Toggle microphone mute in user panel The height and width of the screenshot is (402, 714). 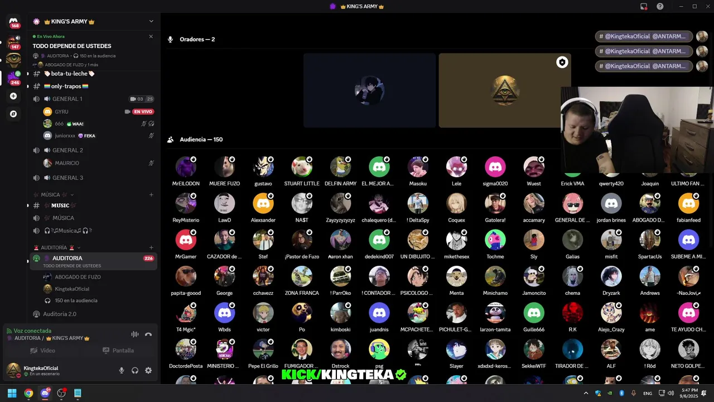(122, 370)
